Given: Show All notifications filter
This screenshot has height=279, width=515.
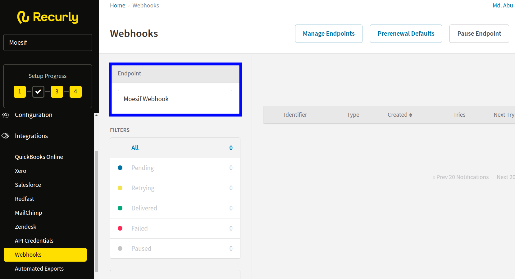Looking at the screenshot, I should pyautogui.click(x=135, y=148).
